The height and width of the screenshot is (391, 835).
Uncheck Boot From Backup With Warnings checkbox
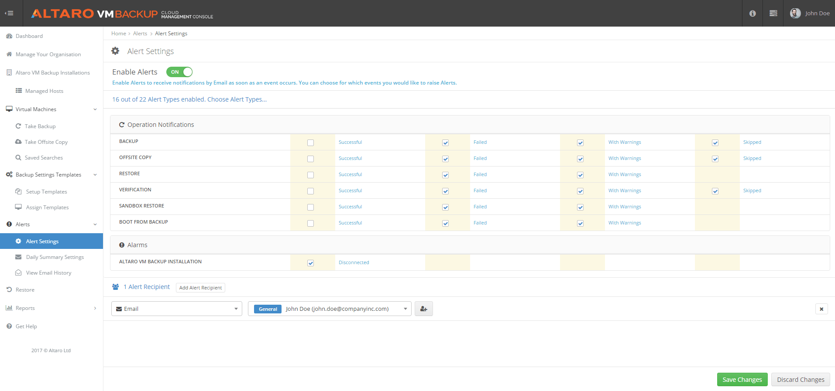580,223
